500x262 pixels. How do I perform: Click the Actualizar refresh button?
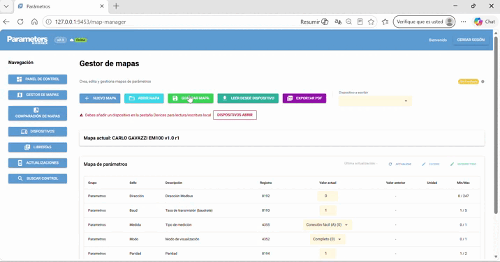point(400,164)
